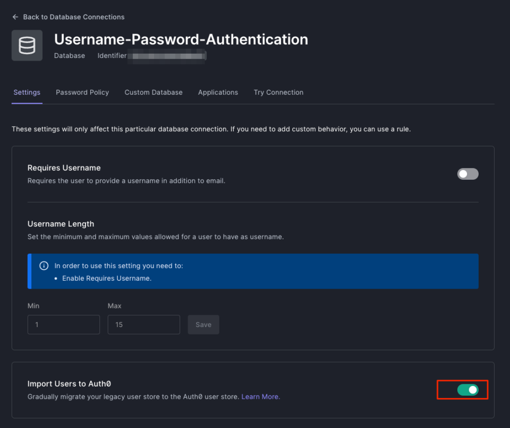
Task: Click inside the Max input field
Action: [x=143, y=324]
